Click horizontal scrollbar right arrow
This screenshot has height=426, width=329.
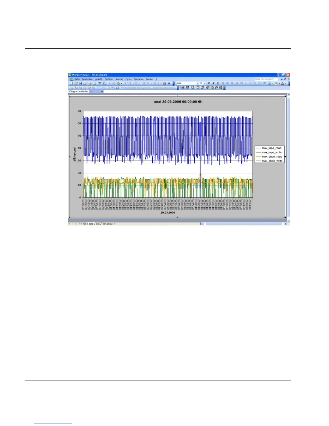pos(286,224)
